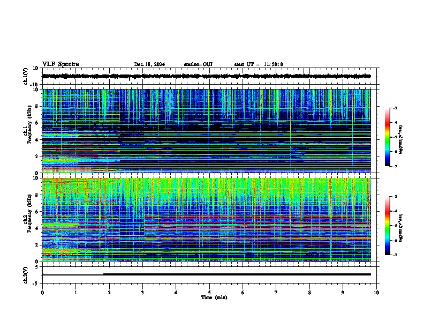Click the ch.2 spectrogram color scale bar

(x=388, y=226)
